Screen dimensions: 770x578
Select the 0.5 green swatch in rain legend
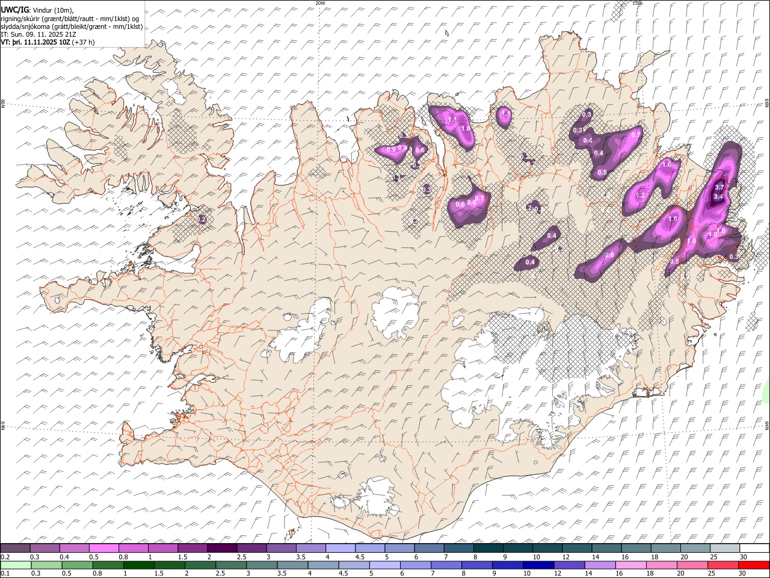(78, 565)
